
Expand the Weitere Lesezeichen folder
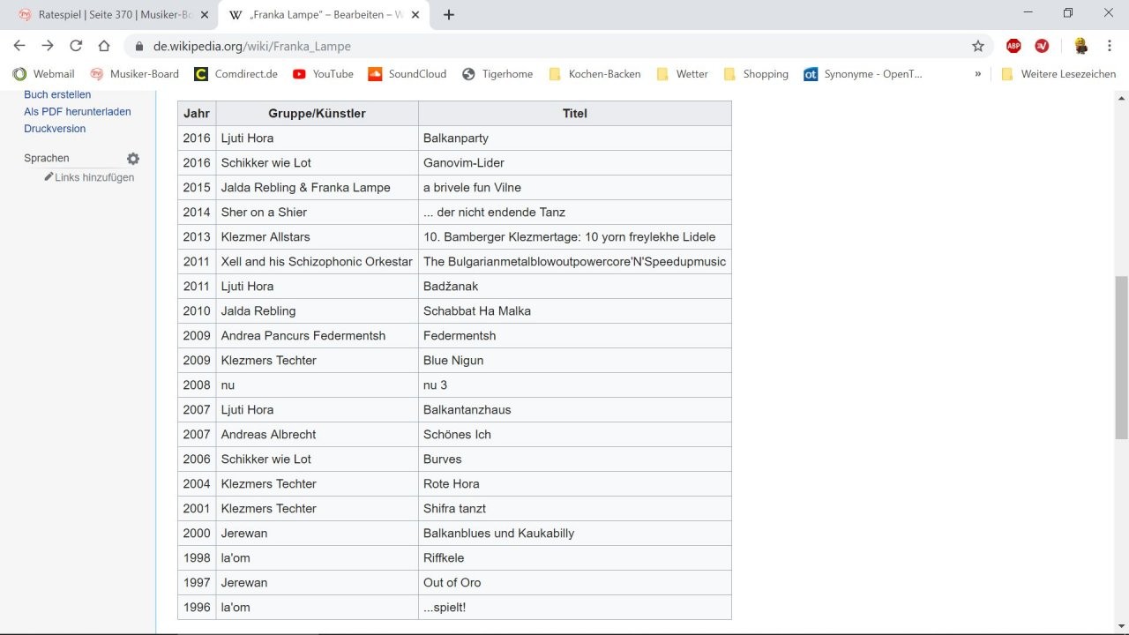pos(1058,74)
